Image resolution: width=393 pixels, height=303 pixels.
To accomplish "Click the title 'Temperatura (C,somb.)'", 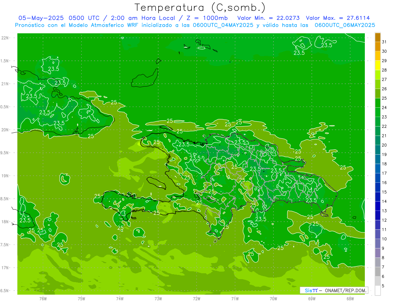I will (200, 8).
